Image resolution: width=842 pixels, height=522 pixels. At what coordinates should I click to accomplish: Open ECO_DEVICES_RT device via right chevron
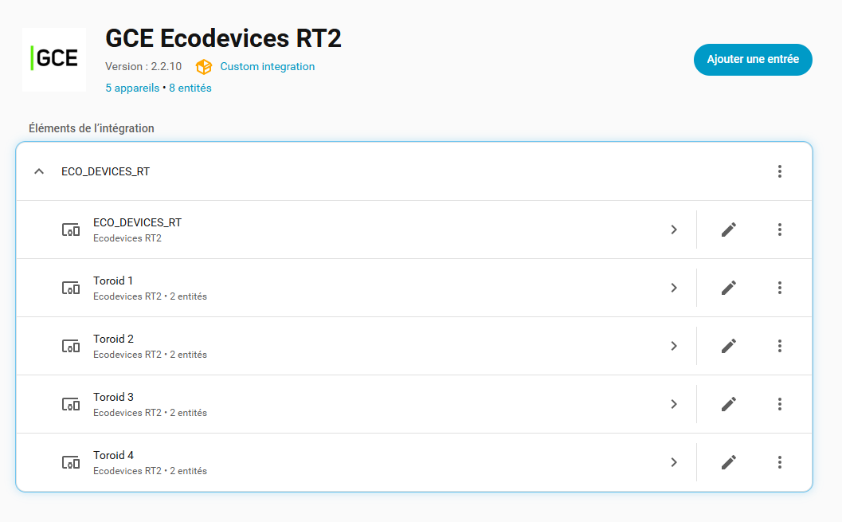pyautogui.click(x=674, y=230)
